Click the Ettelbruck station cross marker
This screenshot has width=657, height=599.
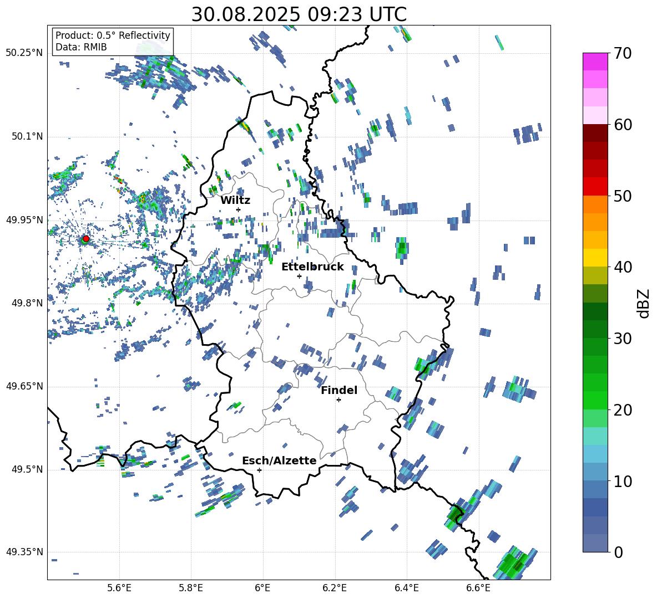299,276
